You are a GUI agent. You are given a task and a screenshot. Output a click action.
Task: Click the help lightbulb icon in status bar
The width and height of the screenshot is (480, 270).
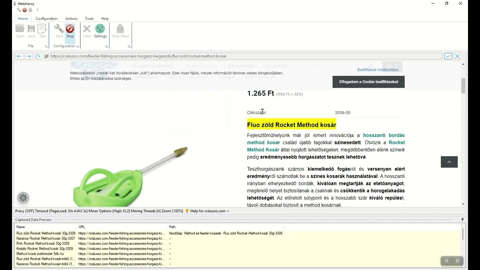tap(187, 211)
